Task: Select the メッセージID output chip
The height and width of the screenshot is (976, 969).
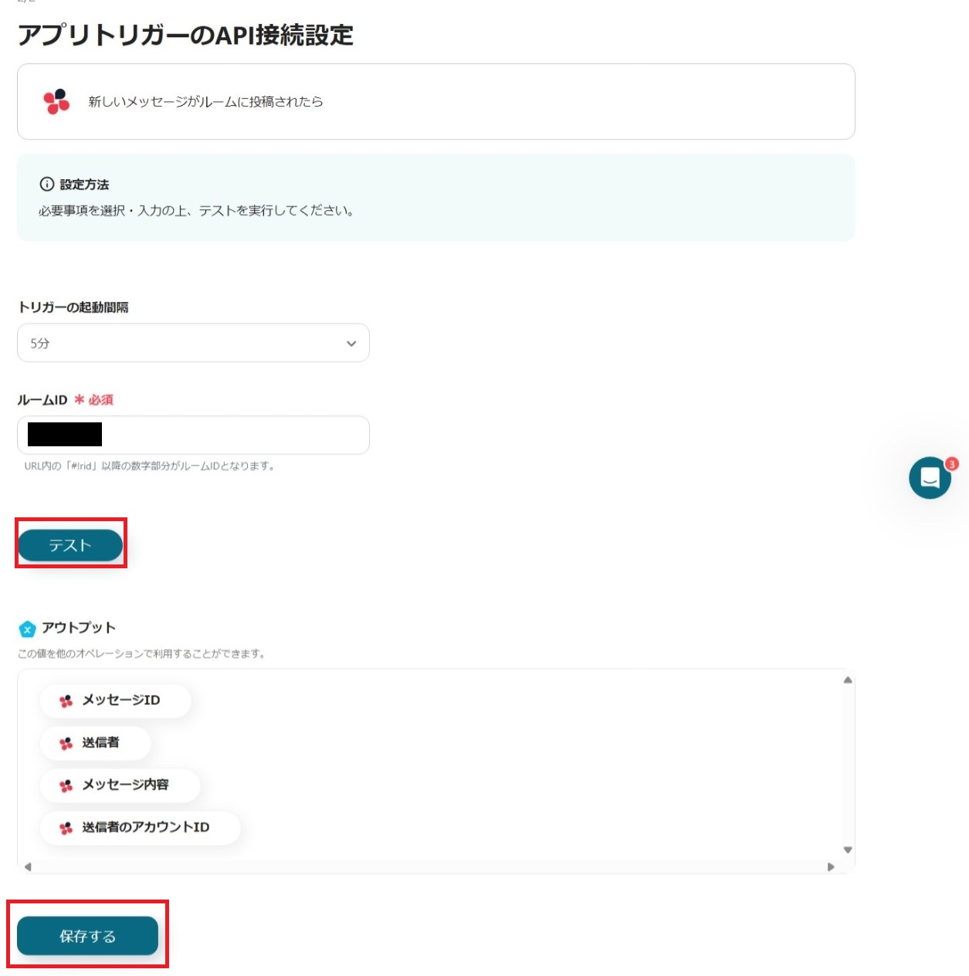Action: (x=115, y=700)
